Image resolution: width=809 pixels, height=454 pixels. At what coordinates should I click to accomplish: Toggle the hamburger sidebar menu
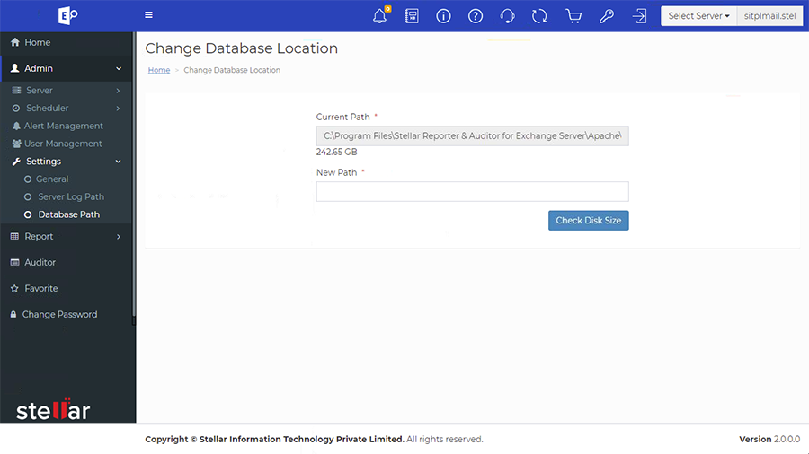pos(148,15)
